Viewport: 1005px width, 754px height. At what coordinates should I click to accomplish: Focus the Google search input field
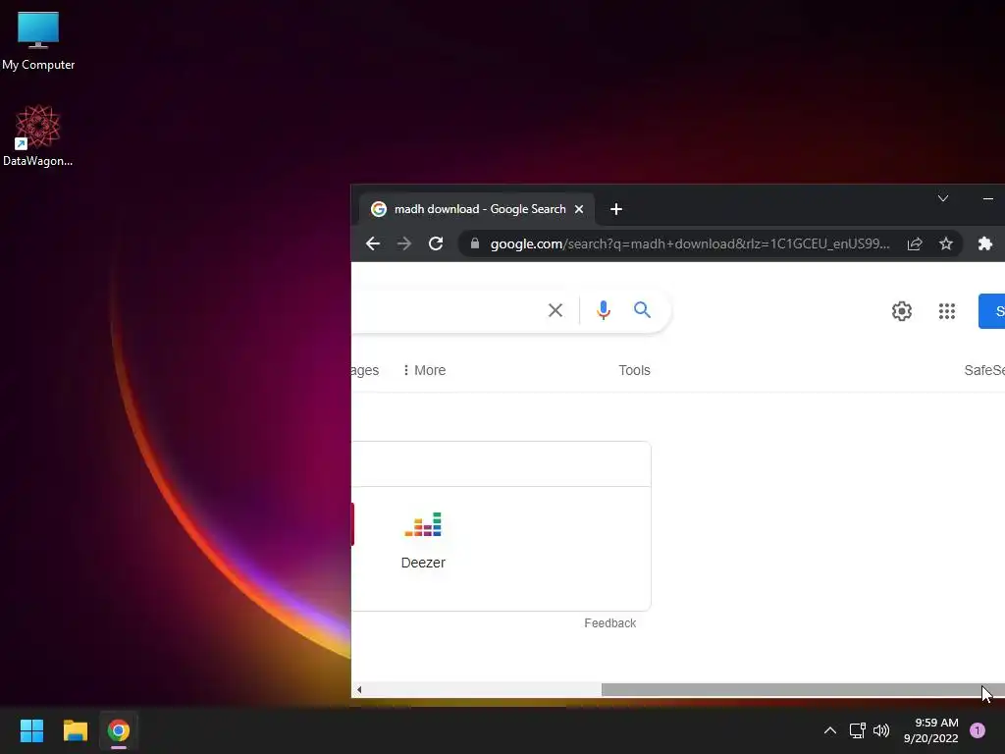click(x=446, y=310)
